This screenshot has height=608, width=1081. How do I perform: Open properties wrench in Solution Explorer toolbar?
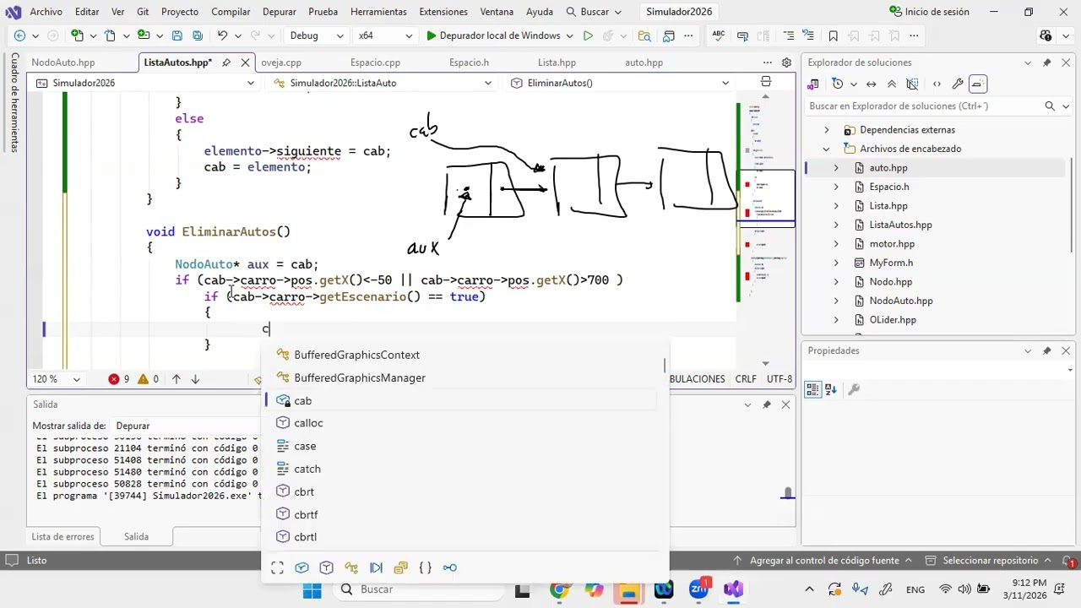tap(957, 84)
